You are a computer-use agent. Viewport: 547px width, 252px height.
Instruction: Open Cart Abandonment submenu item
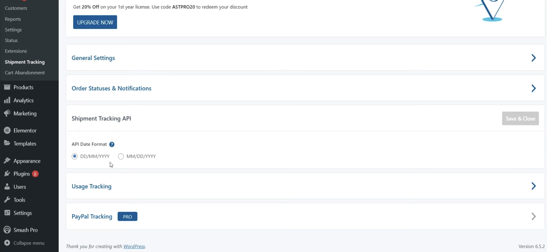[25, 73]
